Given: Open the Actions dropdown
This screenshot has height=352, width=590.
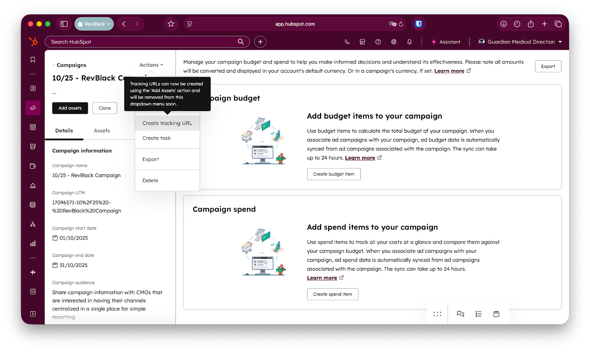Looking at the screenshot, I should [x=151, y=65].
